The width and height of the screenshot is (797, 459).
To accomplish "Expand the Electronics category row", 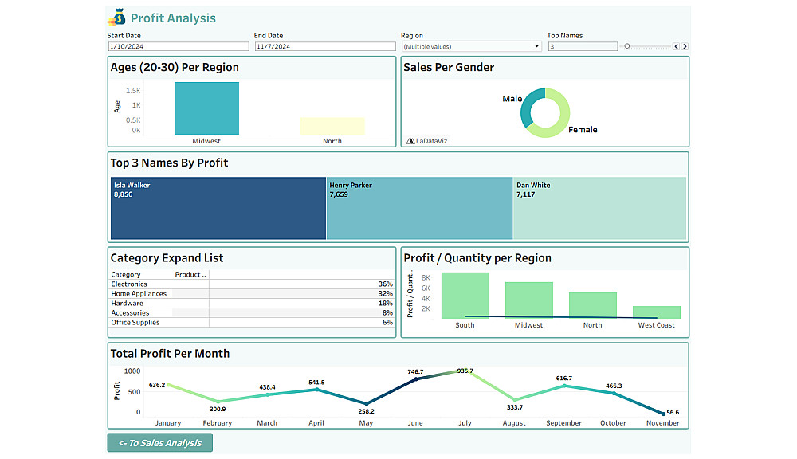I will pos(129,284).
